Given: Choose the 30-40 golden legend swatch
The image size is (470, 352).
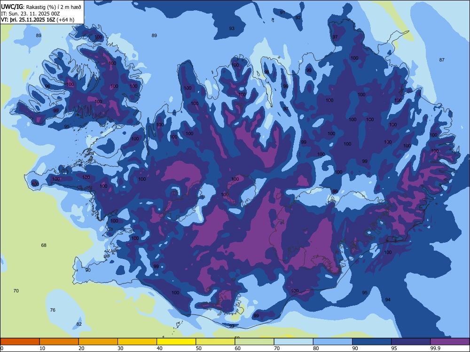Looking at the screenshot, I should click(137, 342).
